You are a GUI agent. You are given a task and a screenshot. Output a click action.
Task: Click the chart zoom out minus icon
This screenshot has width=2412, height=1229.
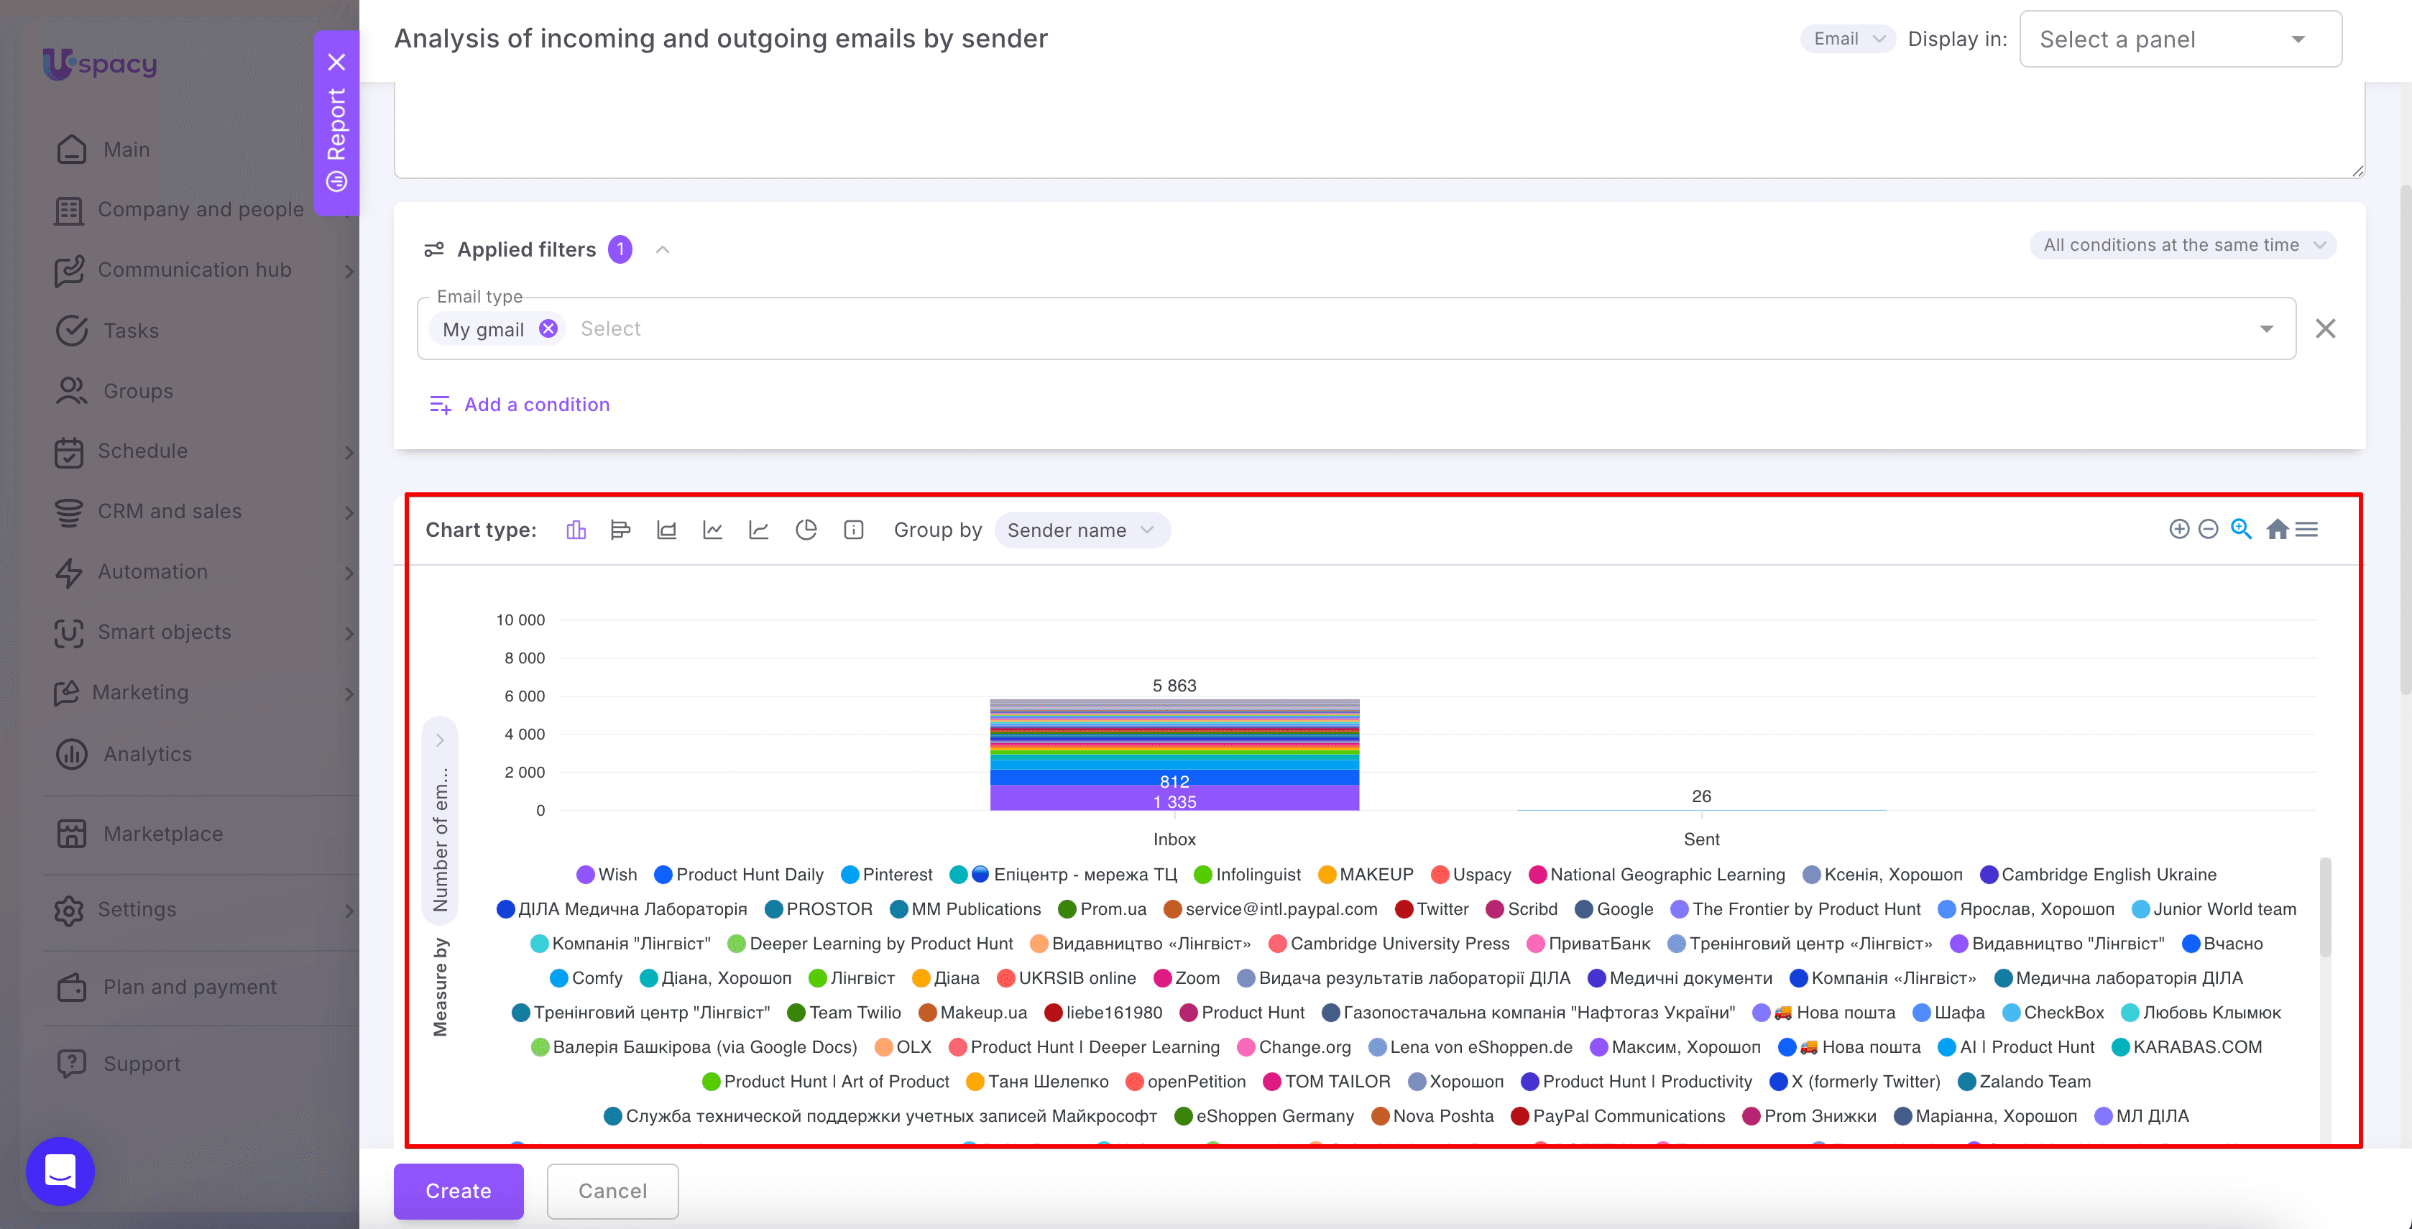(2208, 529)
